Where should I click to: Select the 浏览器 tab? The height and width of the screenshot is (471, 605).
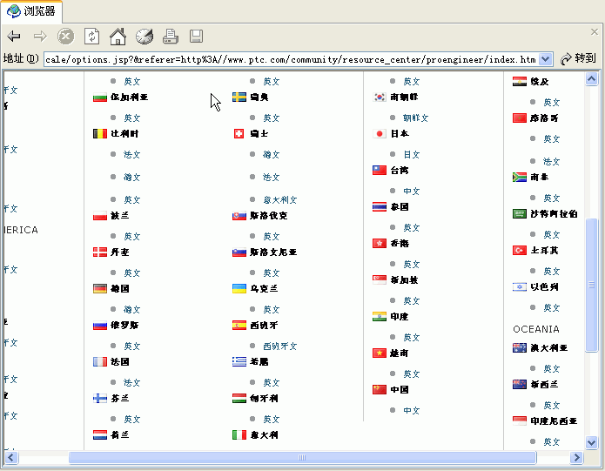30,10
